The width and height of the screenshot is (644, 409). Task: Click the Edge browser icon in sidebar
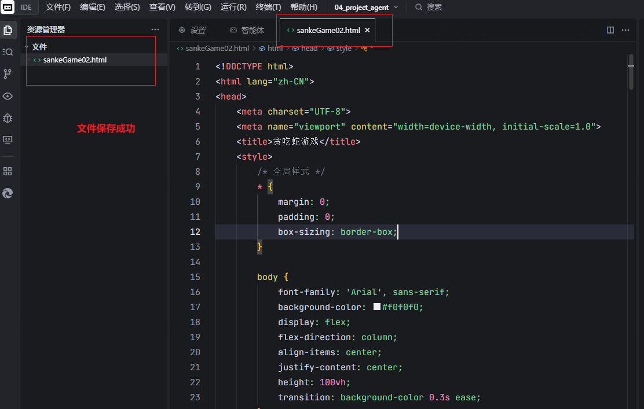point(8,193)
